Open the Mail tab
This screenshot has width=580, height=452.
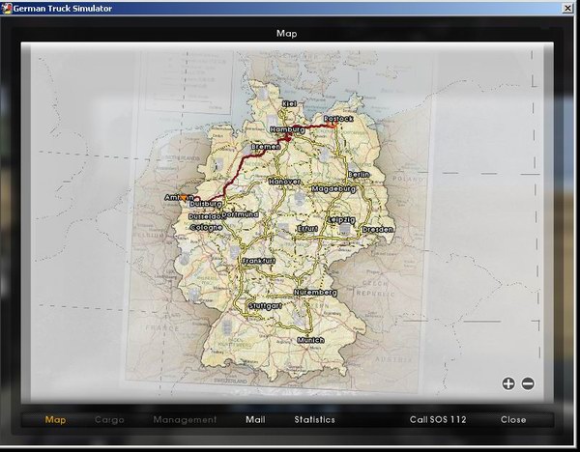pyautogui.click(x=255, y=420)
